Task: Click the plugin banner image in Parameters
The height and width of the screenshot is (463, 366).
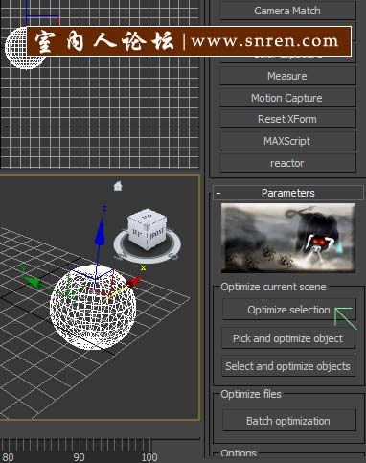Action: (288, 238)
